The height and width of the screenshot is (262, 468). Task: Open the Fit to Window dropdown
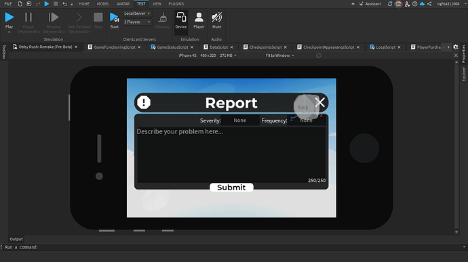(x=279, y=56)
